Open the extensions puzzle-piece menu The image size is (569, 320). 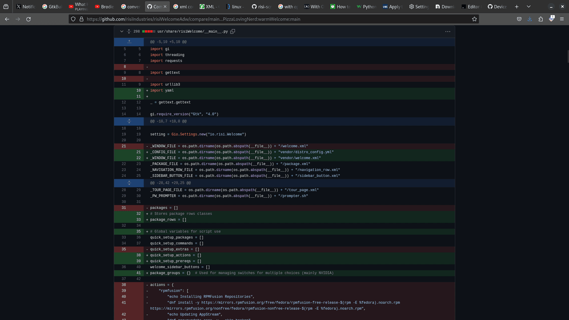pos(541,19)
